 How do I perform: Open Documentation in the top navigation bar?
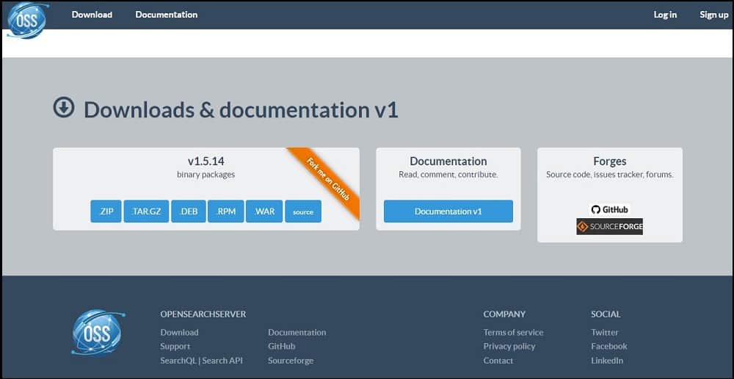(x=166, y=15)
